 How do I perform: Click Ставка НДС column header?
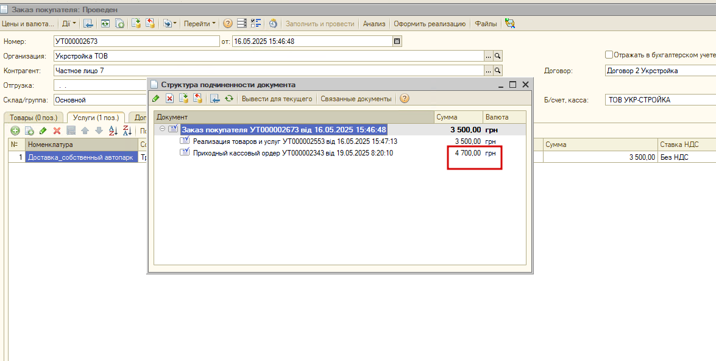point(686,145)
